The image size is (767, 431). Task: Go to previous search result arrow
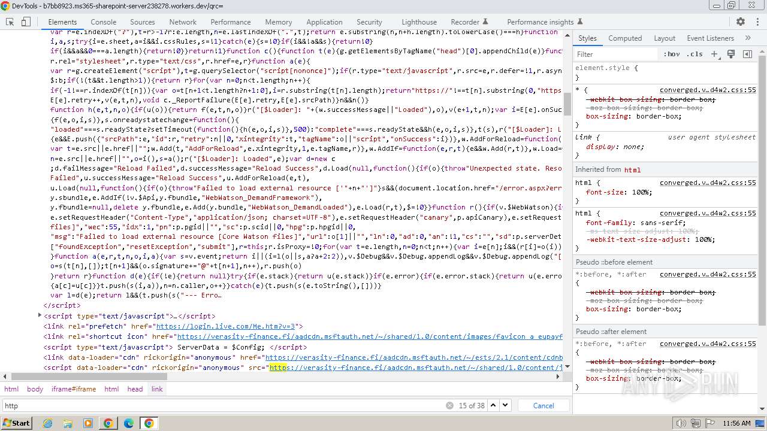coord(493,405)
